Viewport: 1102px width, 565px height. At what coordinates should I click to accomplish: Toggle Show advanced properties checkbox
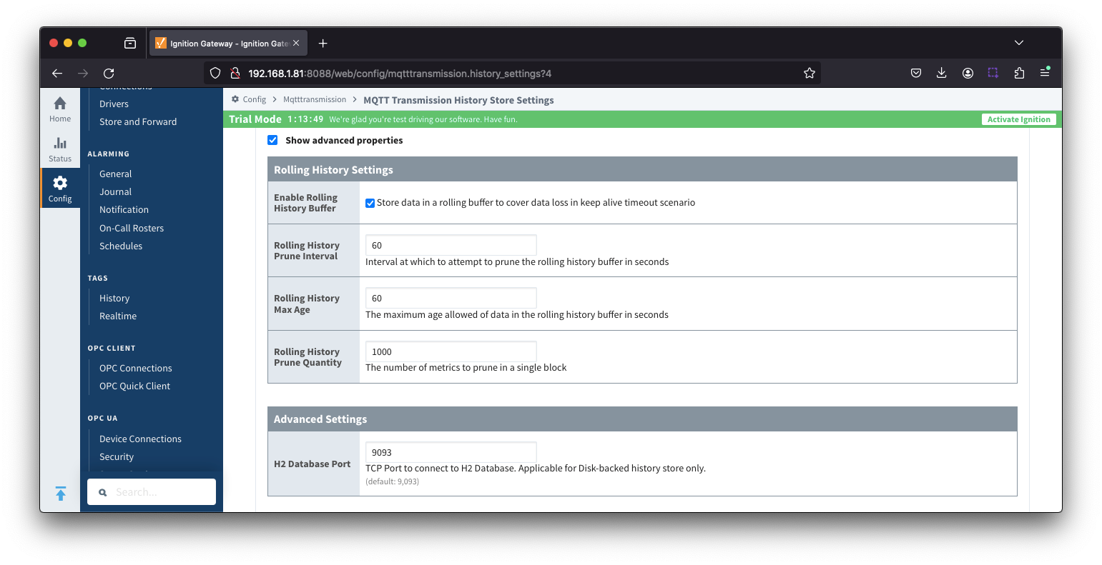272,140
